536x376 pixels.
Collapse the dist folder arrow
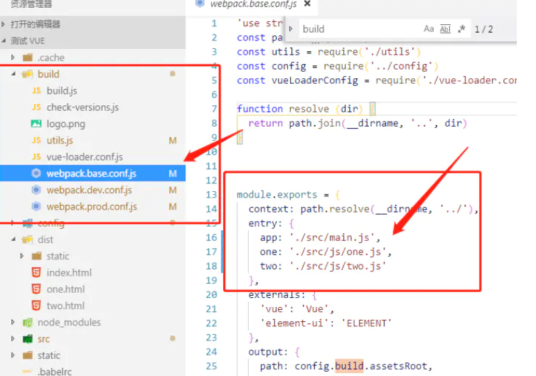[13, 240]
